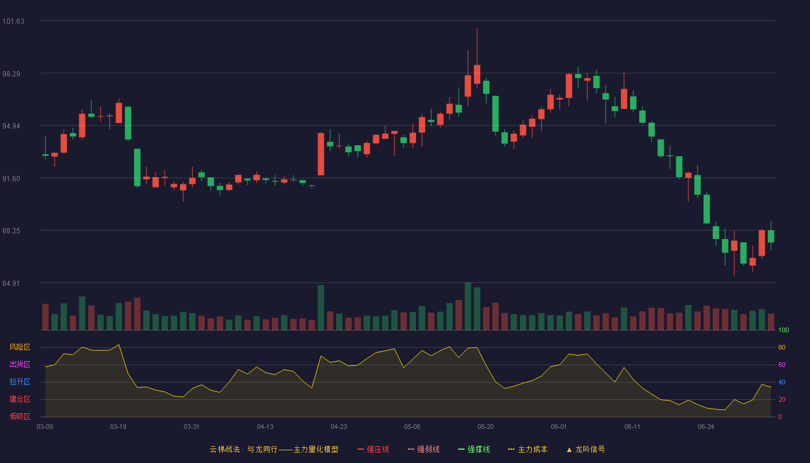Click the 06-24 date label
Screen dimensions: 810x463
coord(706,427)
